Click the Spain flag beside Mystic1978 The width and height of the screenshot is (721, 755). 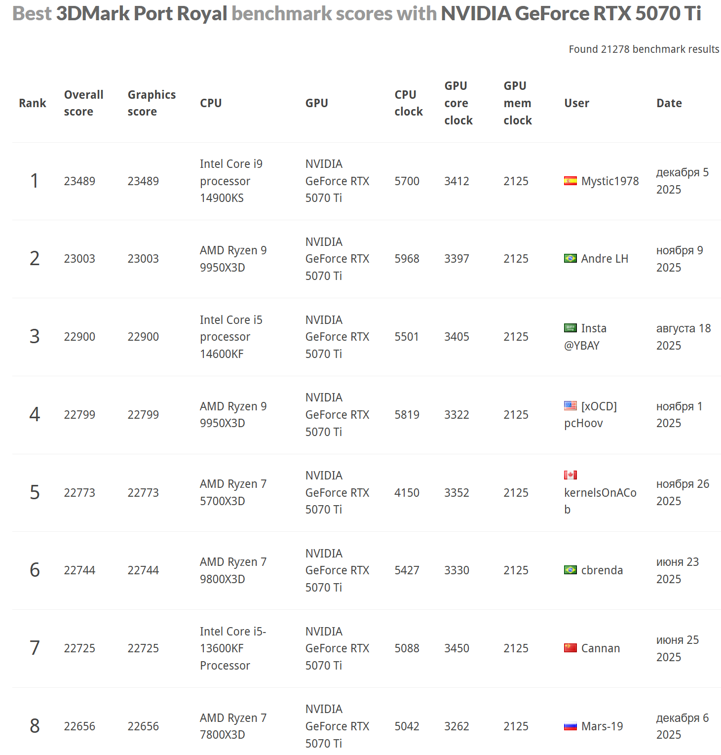click(x=570, y=181)
